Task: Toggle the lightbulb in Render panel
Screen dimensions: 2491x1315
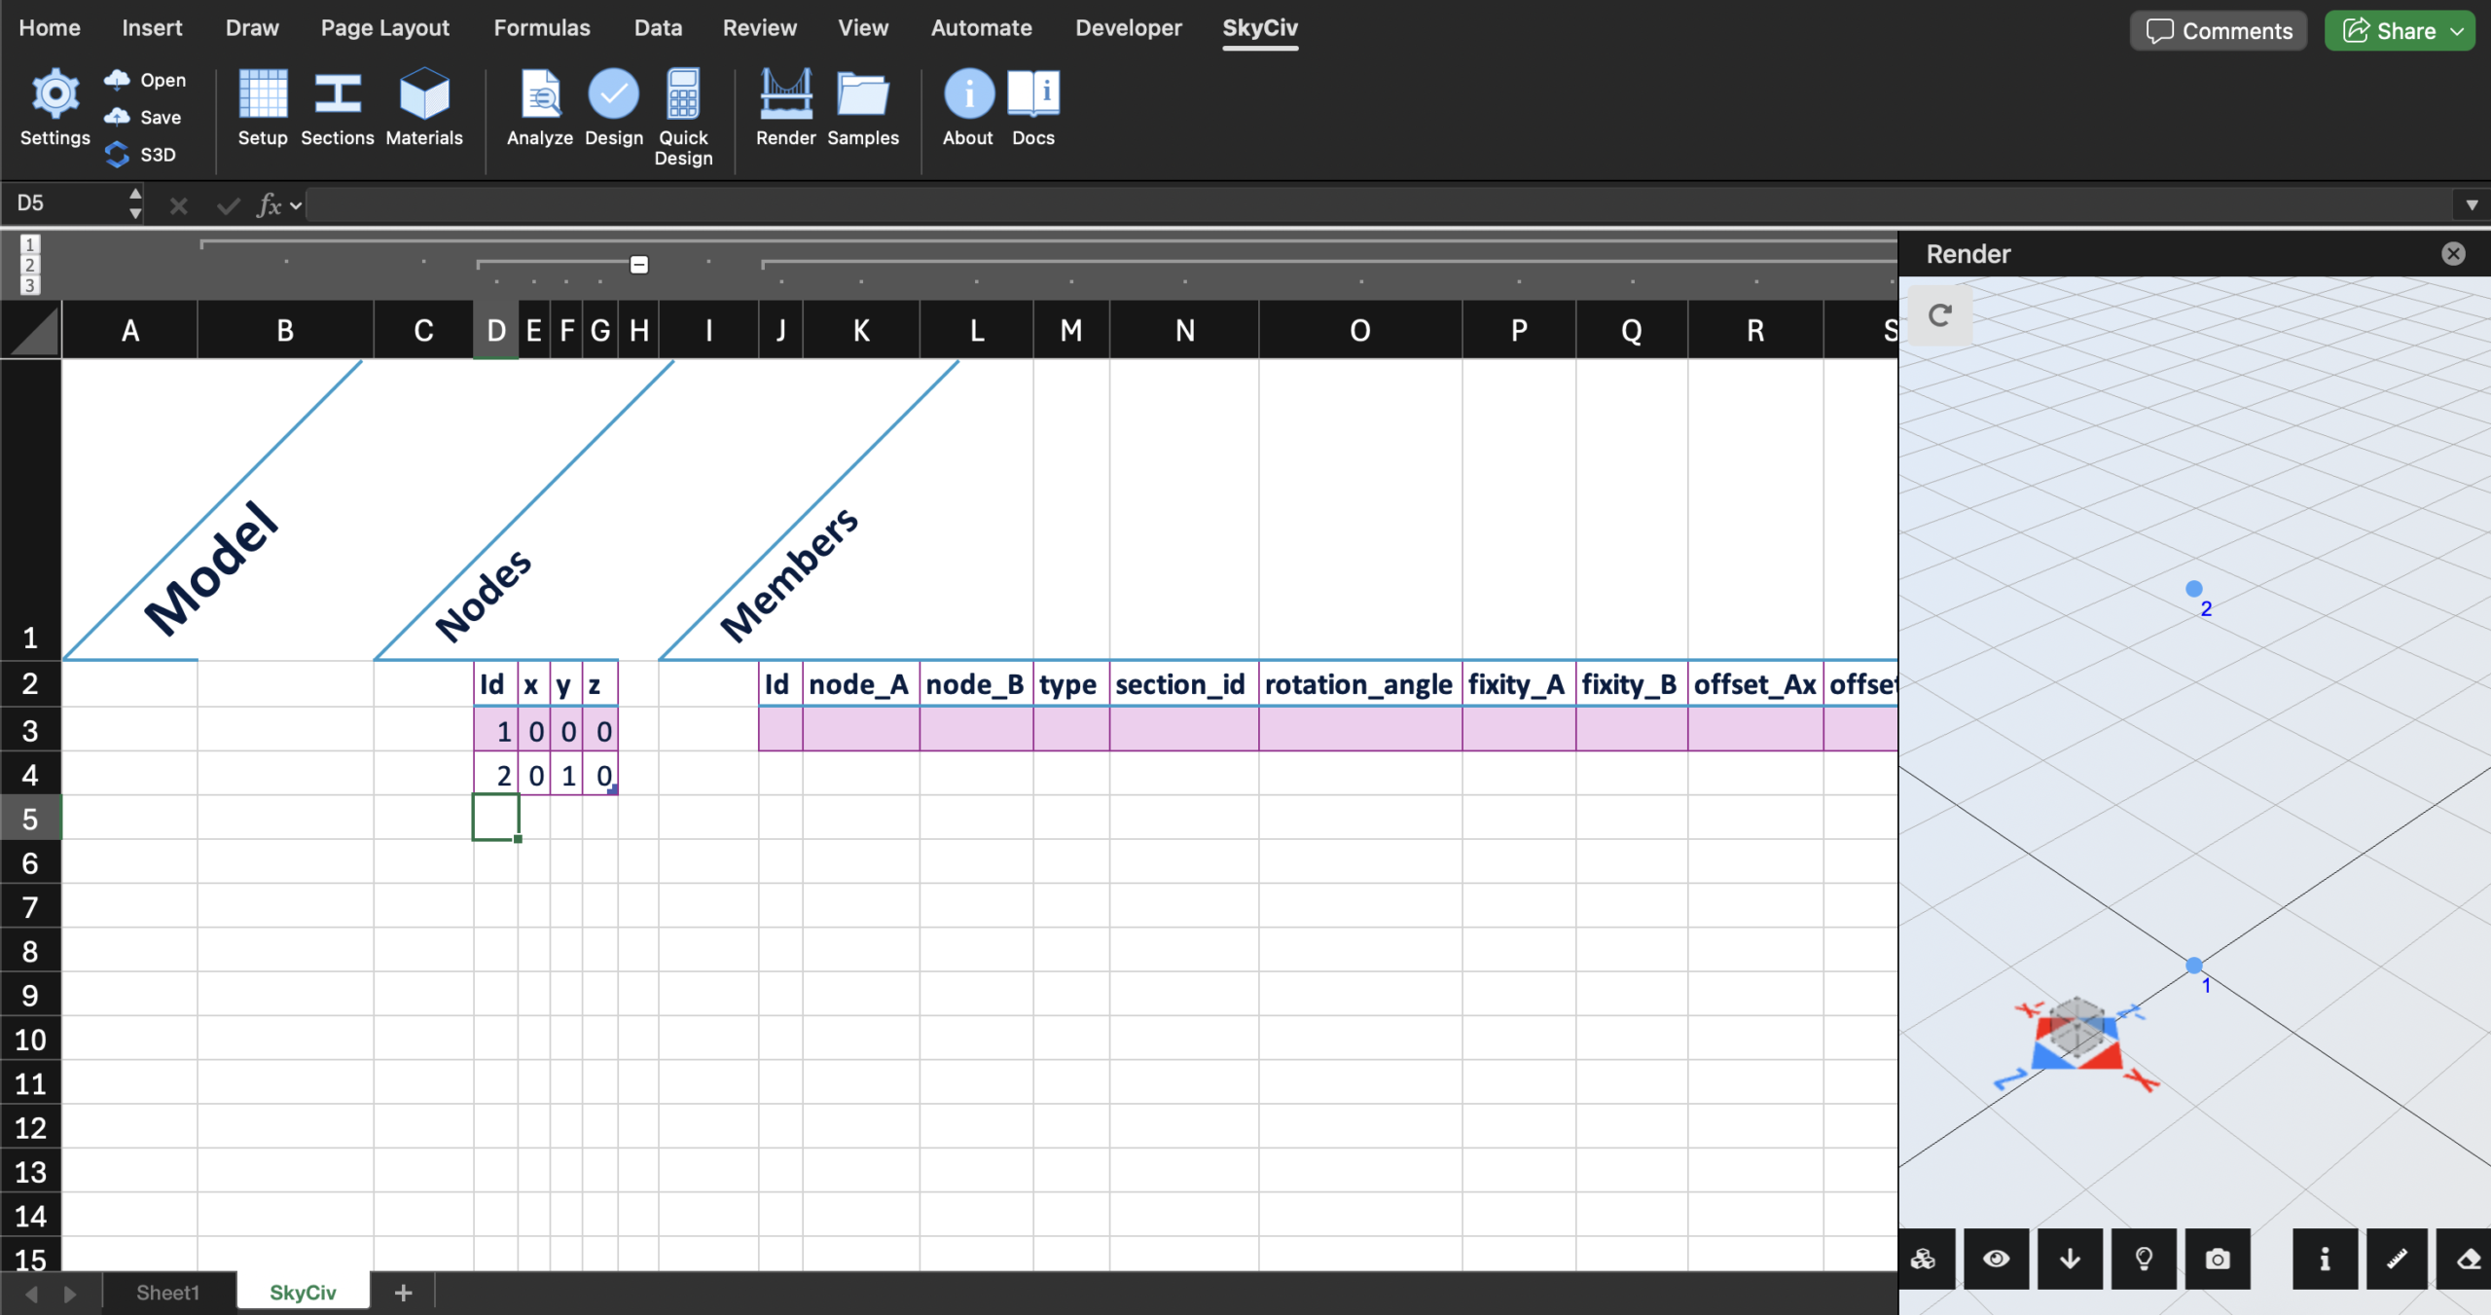Action: [x=2144, y=1259]
